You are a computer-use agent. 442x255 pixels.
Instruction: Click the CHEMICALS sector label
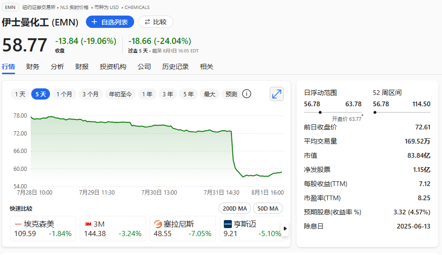(137, 8)
